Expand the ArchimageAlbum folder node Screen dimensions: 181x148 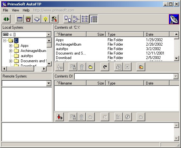point(11,51)
